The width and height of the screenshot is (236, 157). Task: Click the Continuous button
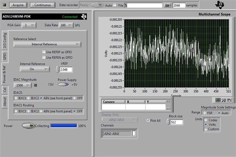(x=42, y=5)
